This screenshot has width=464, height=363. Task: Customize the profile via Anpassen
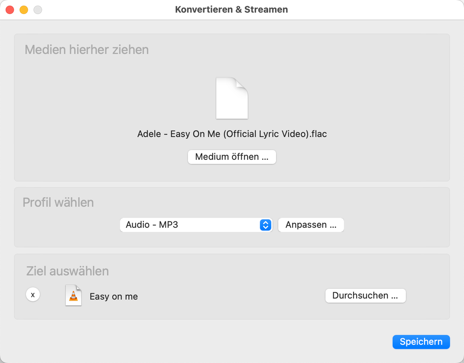[311, 224]
